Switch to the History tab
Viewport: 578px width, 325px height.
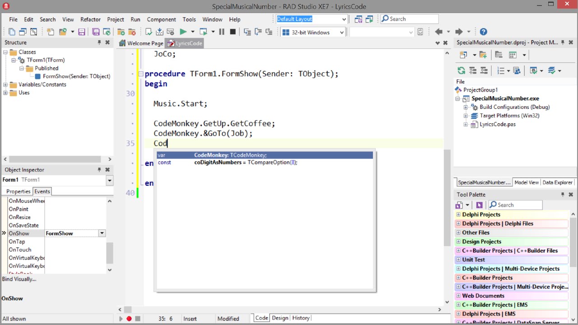coord(301,318)
